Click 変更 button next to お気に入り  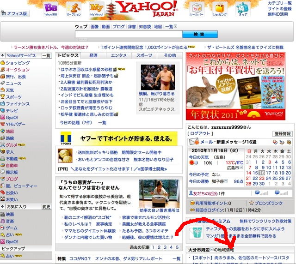coord(46,207)
